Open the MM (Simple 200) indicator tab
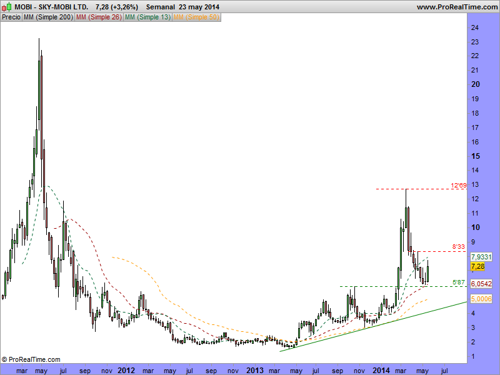Viewport: 500px width, 375px height. click(48, 17)
